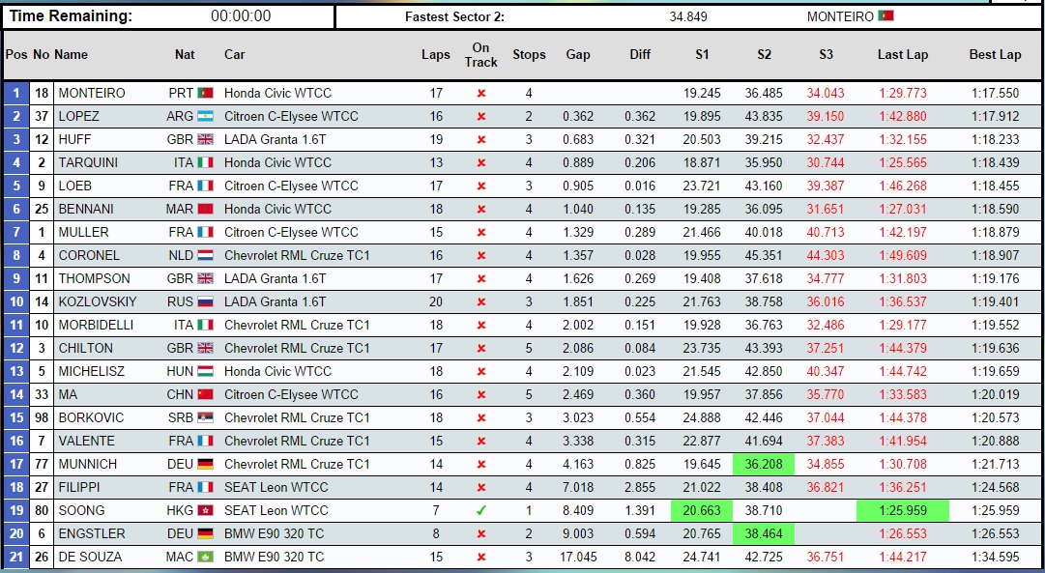This screenshot has width=1045, height=573.
Task: Click the Netherlands flag for CORONEL
Action: point(204,255)
